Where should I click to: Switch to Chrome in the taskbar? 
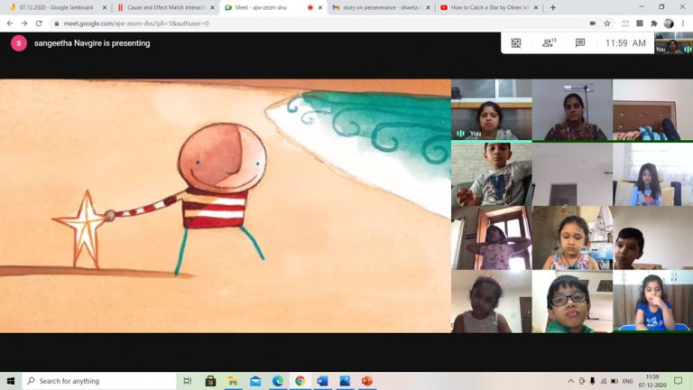[300, 381]
